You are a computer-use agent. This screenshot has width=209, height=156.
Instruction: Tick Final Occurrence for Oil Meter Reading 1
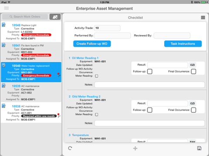tap(193, 71)
